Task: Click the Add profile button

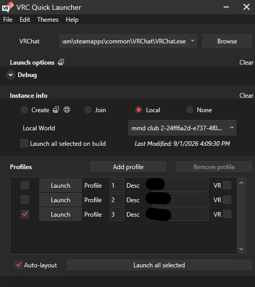Action: click(x=128, y=167)
